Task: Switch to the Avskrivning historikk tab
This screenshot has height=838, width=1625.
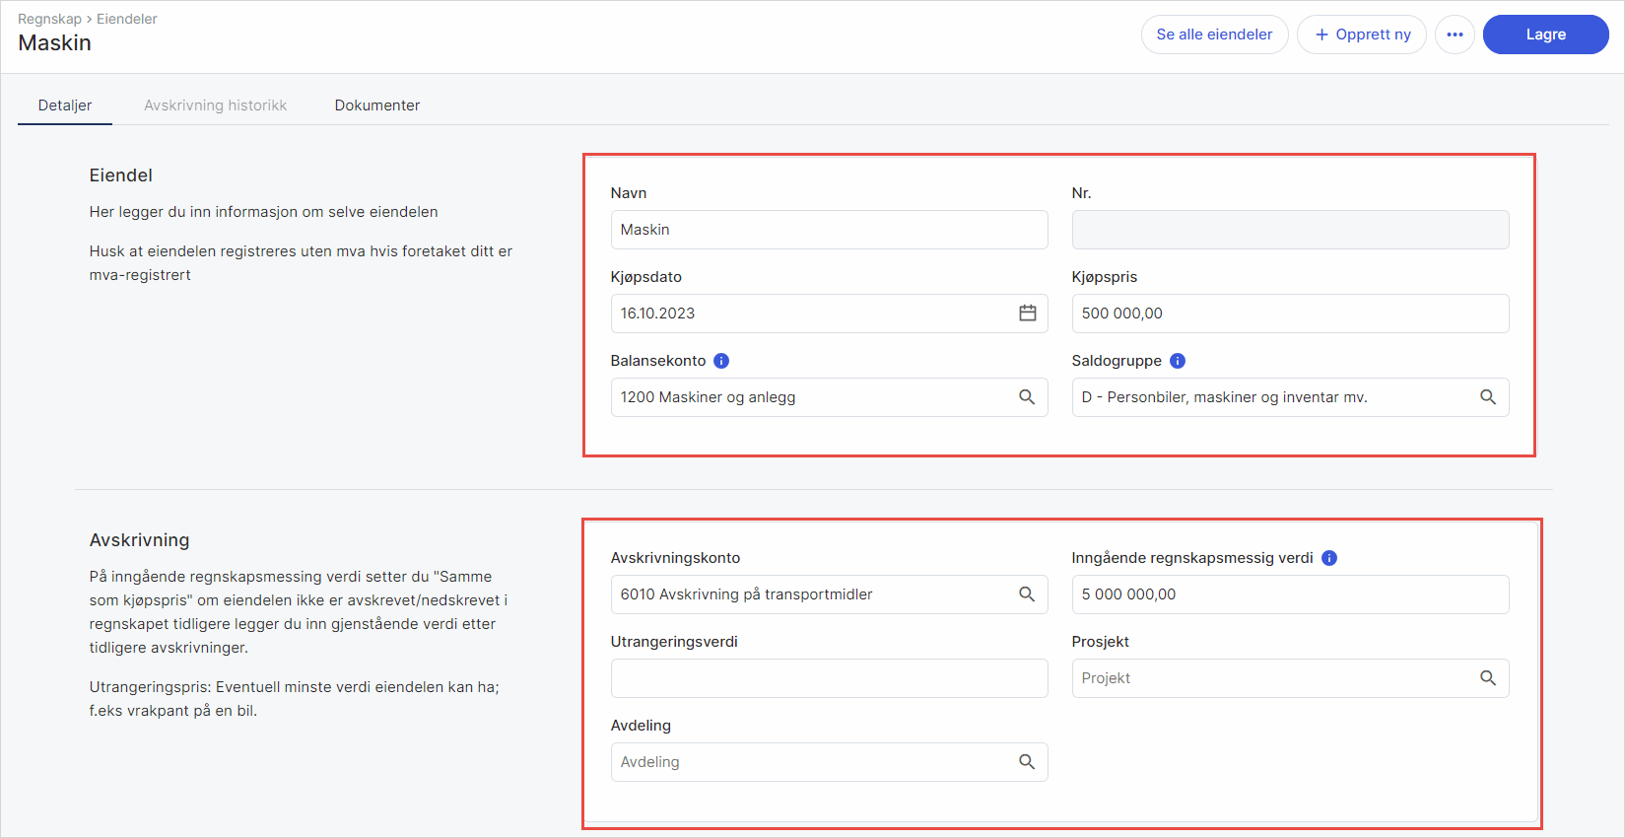Action: pyautogui.click(x=215, y=105)
